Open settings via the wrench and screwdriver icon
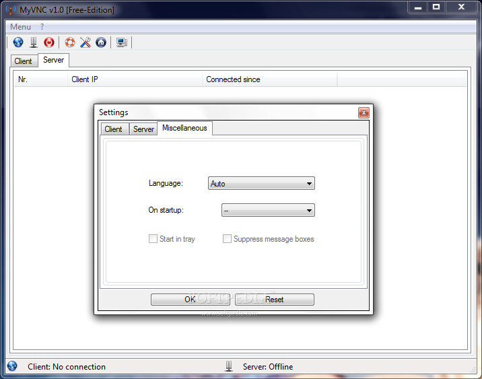The image size is (482, 379). point(85,42)
